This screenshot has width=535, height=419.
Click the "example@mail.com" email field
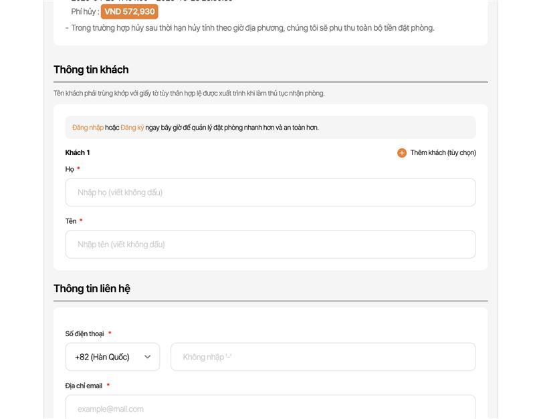pyautogui.click(x=270, y=408)
